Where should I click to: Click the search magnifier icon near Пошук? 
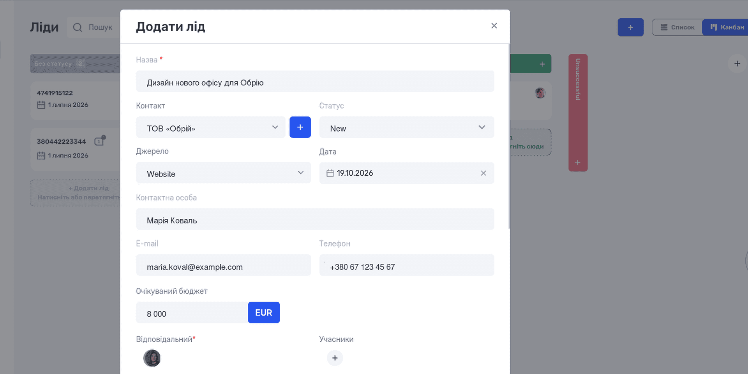(78, 27)
